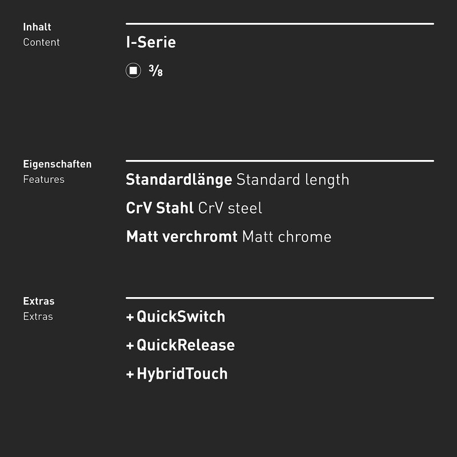Click the Features subtitle text
Screen dimensions: 457x457
[43, 179]
